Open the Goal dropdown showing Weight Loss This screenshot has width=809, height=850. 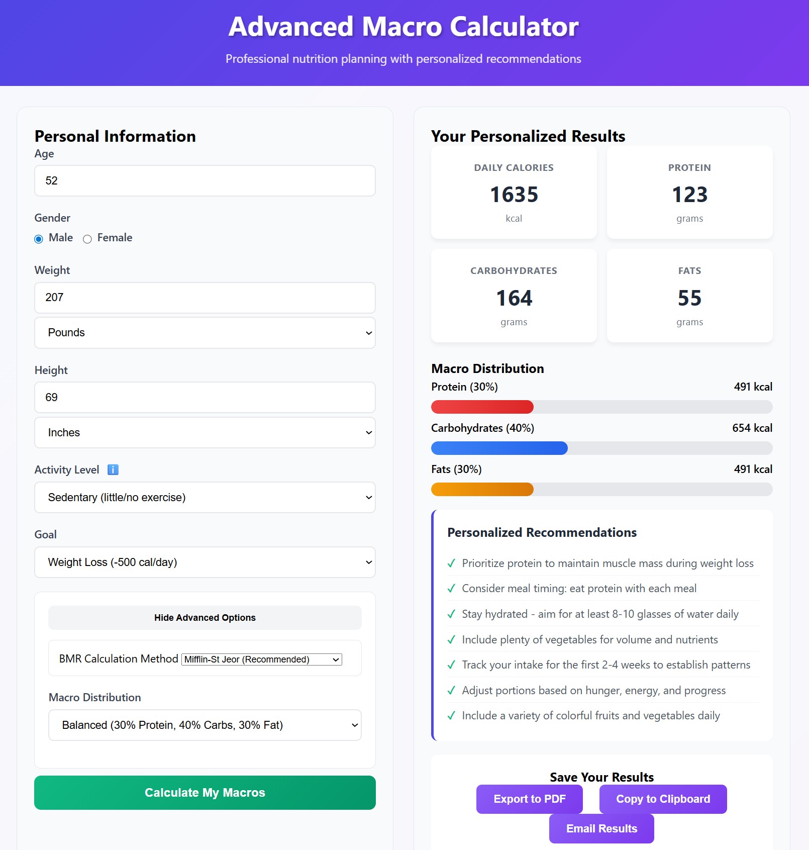[205, 562]
